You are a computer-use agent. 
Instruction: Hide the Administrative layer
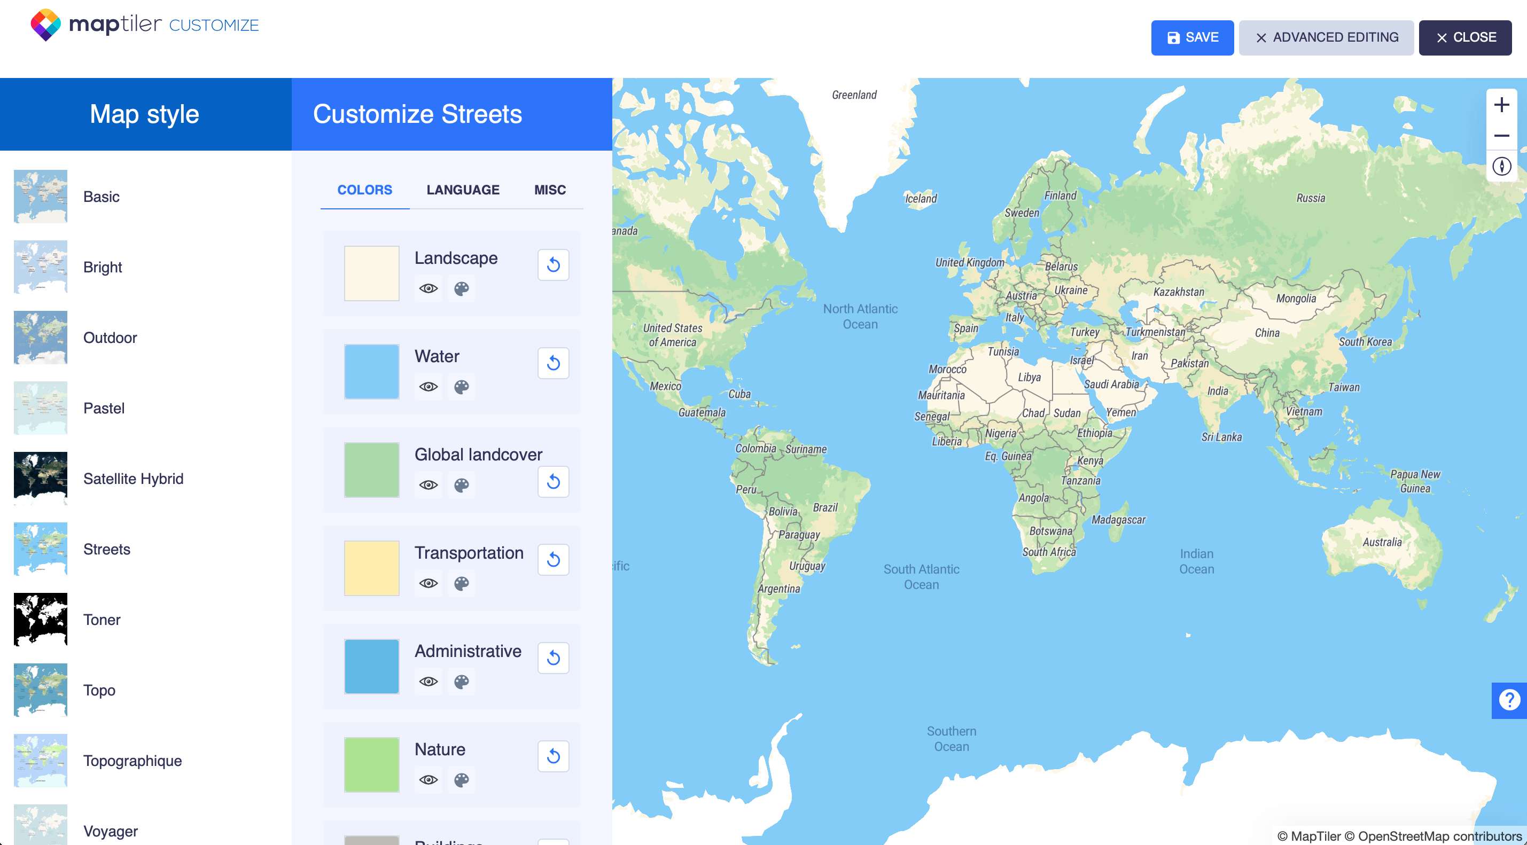pyautogui.click(x=428, y=682)
